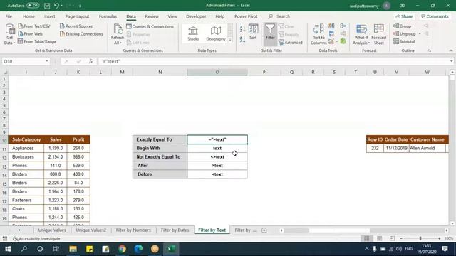Select the Geography data type
This screenshot has height=256, width=456.
point(216,33)
